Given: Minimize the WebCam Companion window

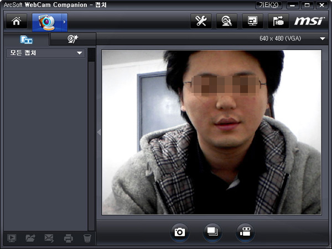Looking at the screenshot, I should [292, 6].
